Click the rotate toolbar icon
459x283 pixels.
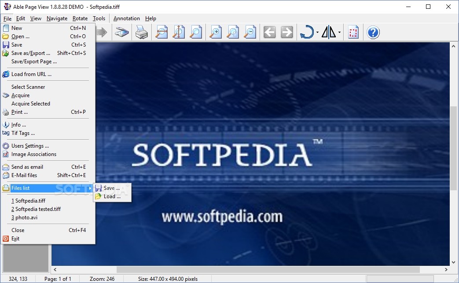[307, 32]
